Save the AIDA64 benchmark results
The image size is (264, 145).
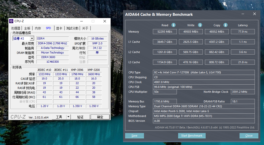pyautogui.click(x=134, y=136)
